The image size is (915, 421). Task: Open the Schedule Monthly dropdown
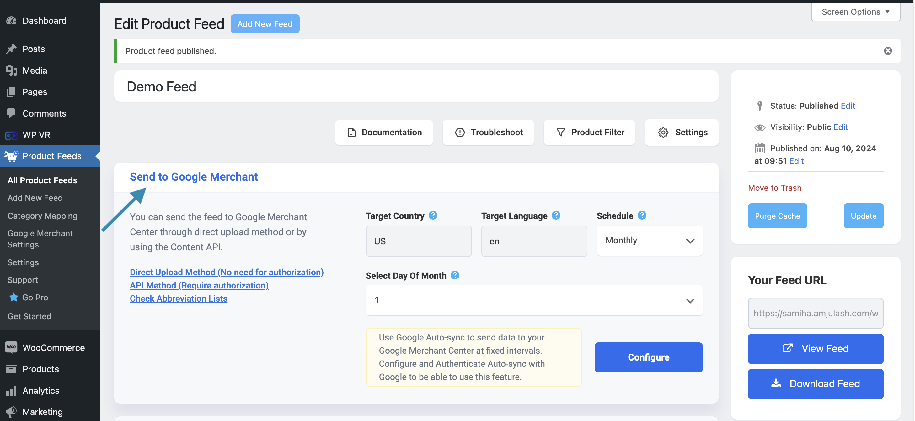(x=650, y=241)
